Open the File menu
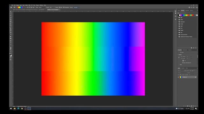Screen dimensions: 204x114 [12, 5]
